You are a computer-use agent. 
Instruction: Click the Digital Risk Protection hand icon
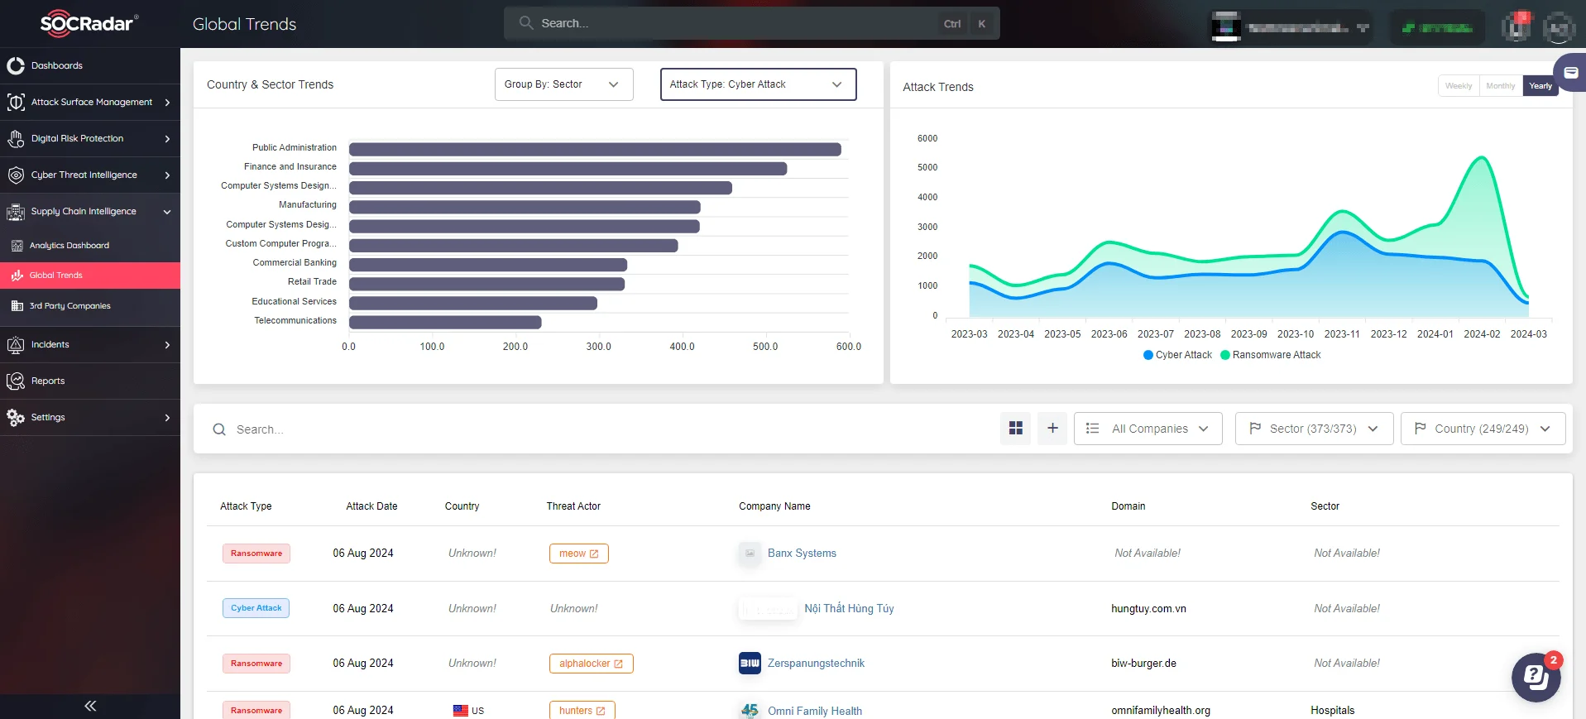point(16,138)
